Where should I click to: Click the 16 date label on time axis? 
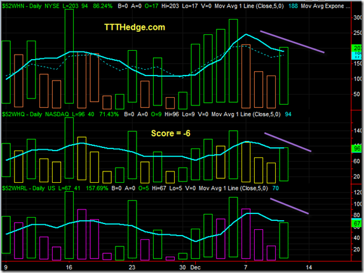pos(69,267)
